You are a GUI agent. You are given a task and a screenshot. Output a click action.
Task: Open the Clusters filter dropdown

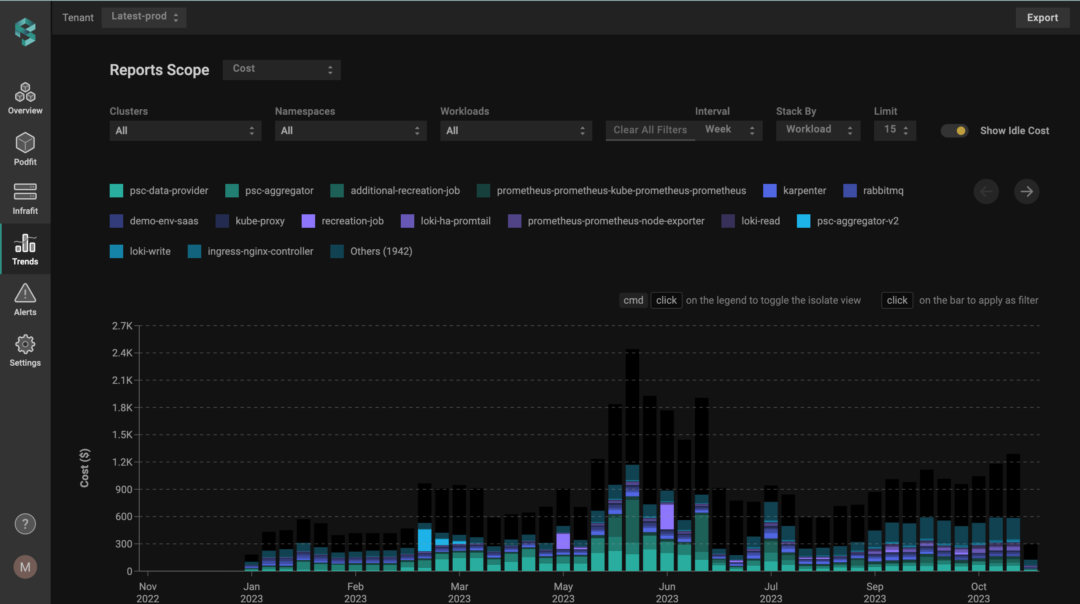(x=185, y=131)
